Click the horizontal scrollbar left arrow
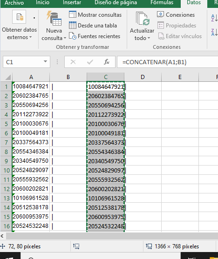 [2, 236]
